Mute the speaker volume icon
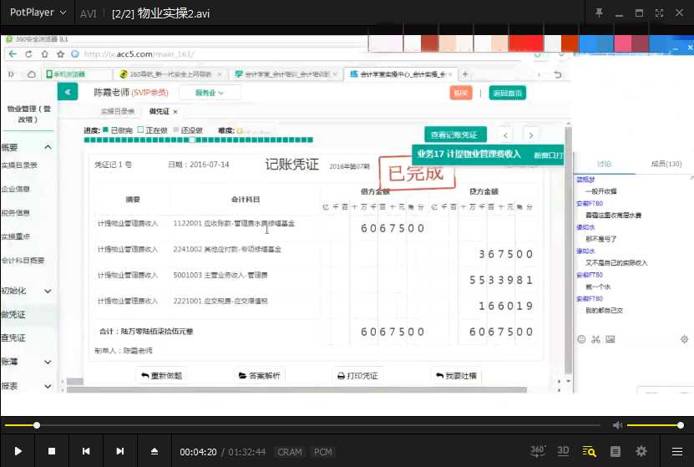 tap(618, 425)
